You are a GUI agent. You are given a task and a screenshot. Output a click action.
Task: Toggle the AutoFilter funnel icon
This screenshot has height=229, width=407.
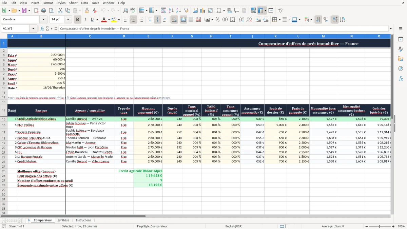[186, 11]
